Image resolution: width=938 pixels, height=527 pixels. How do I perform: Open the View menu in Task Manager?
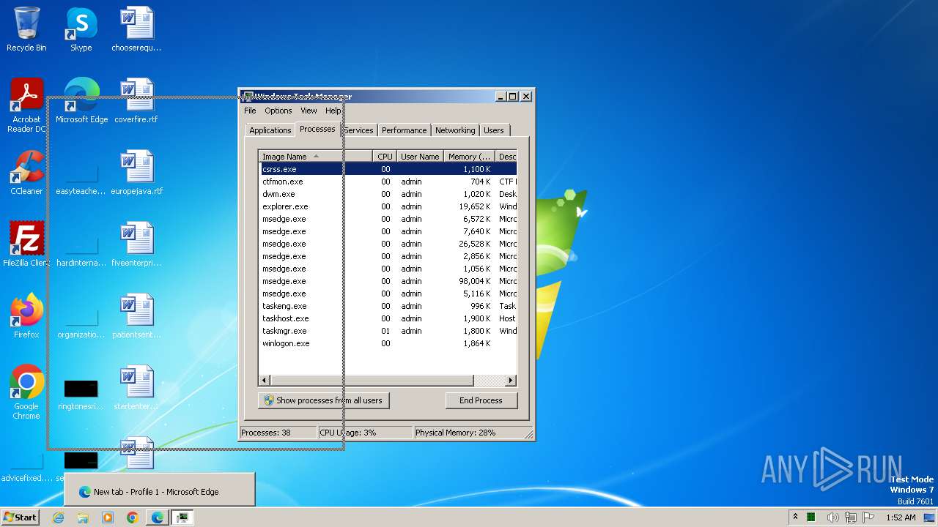coord(309,111)
